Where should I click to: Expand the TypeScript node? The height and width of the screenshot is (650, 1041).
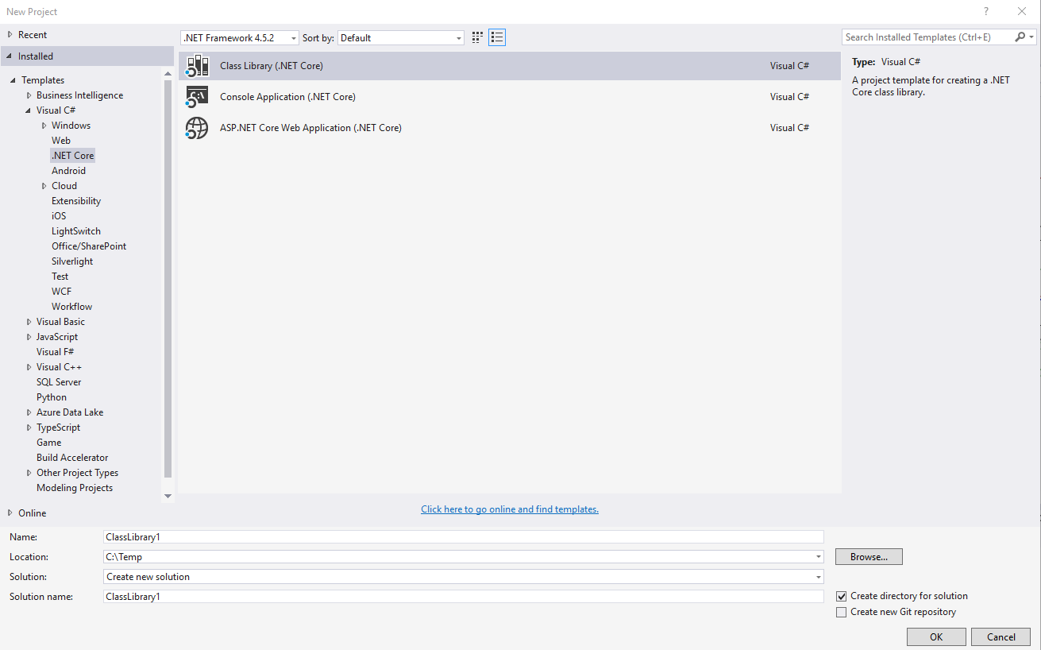[29, 428]
